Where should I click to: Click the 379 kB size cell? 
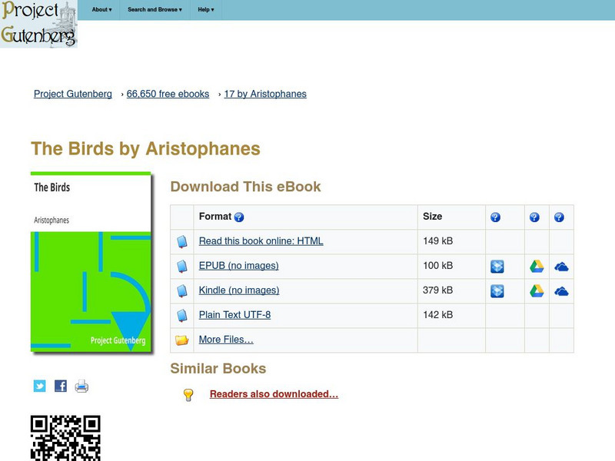click(x=451, y=291)
